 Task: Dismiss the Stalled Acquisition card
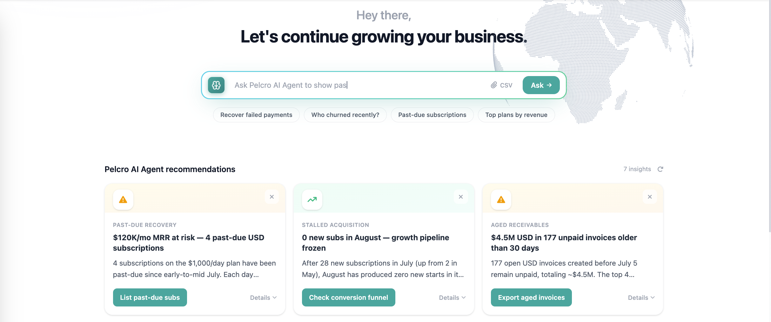click(x=461, y=197)
